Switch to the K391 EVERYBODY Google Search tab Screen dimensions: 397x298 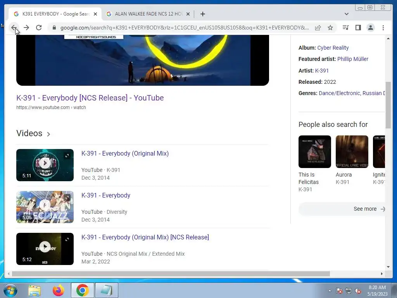point(55,14)
